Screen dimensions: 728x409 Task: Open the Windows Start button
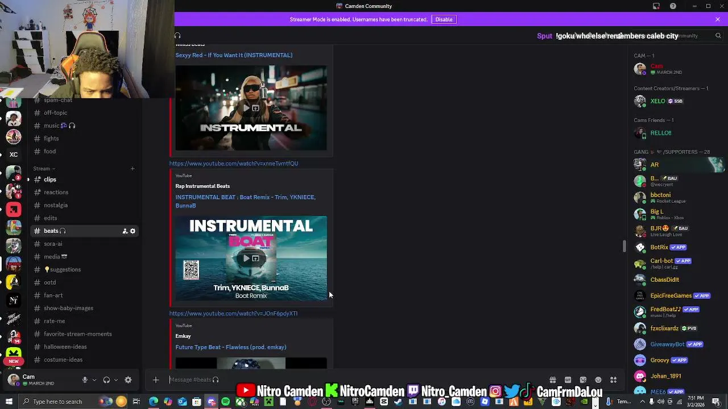(7, 402)
